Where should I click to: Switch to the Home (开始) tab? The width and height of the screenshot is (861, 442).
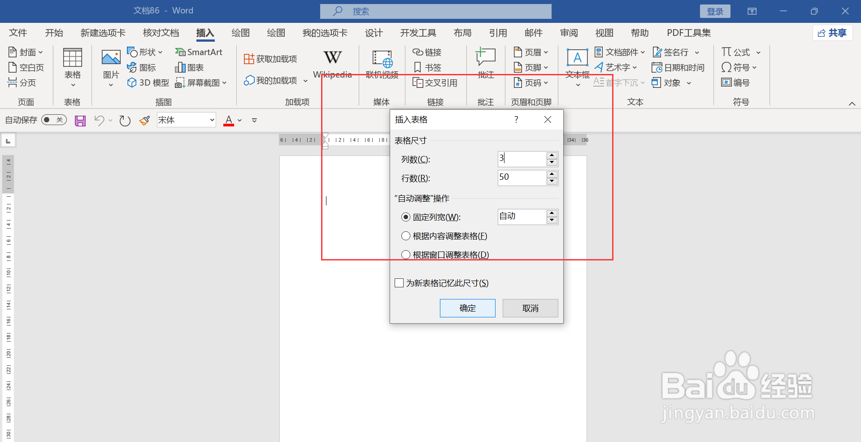[x=54, y=33]
